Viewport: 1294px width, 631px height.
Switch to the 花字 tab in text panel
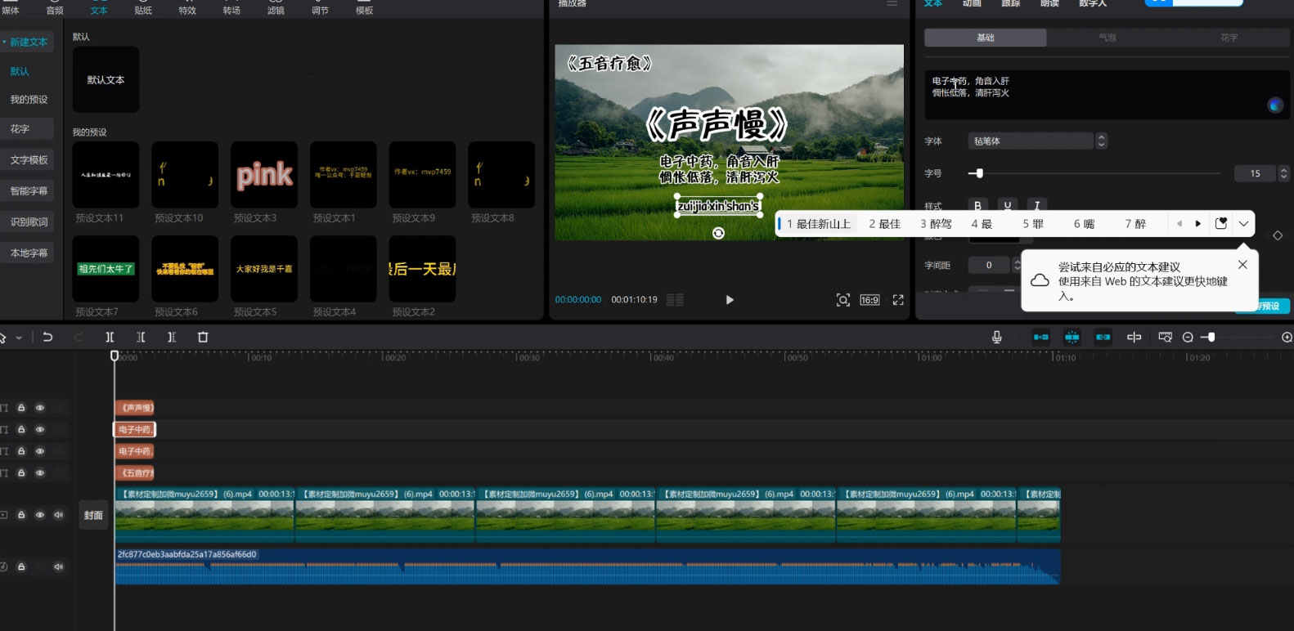[x=1229, y=38]
